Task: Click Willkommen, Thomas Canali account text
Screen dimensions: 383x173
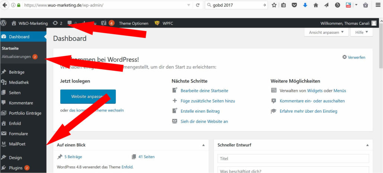Action: click(345, 23)
